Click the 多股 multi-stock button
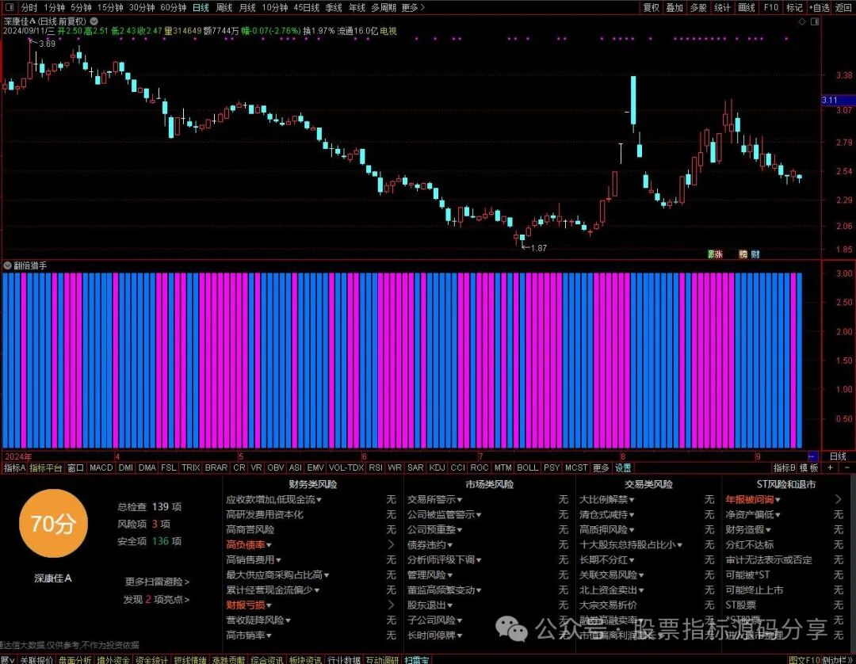Viewport: 856px width, 664px height. (698, 8)
